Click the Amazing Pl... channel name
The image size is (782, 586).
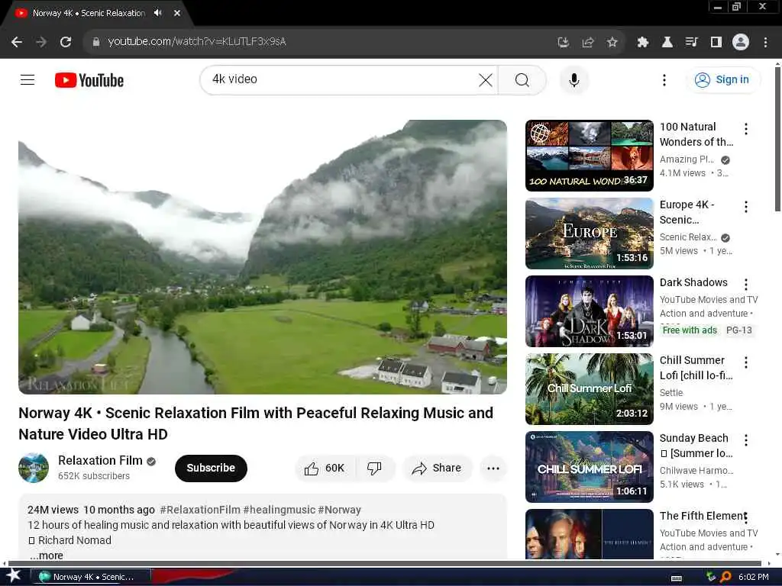[x=687, y=159]
